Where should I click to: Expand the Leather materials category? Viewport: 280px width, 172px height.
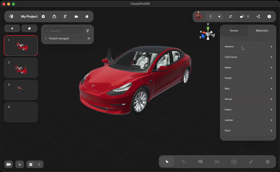pos(248,120)
